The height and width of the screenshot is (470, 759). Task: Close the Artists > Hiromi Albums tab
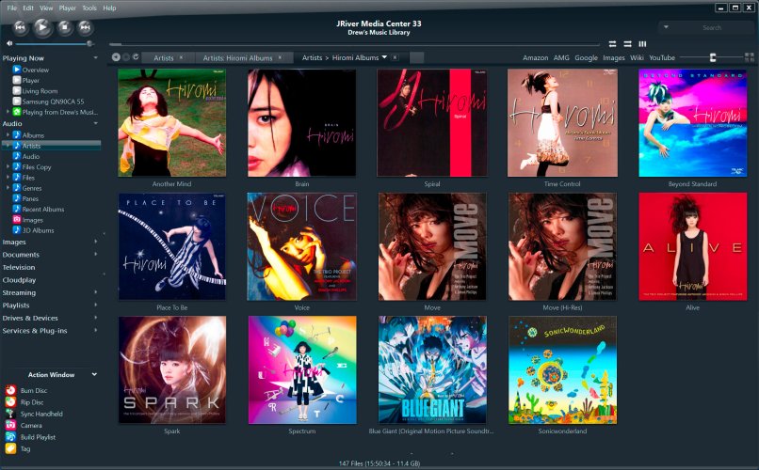click(395, 57)
